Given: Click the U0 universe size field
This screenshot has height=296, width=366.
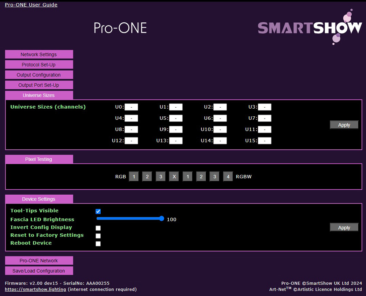Looking at the screenshot, I should tap(131, 107).
